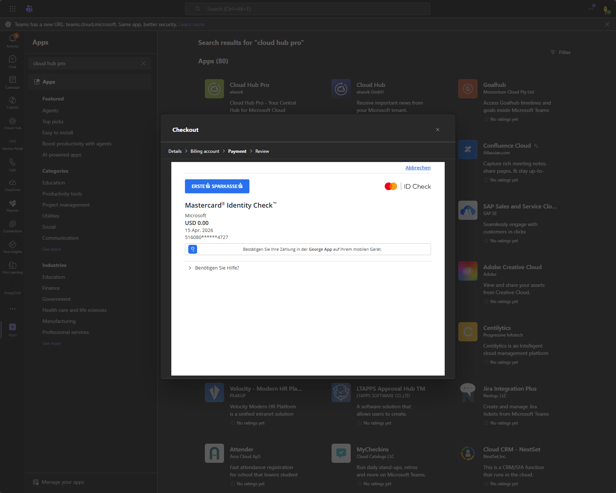Show more apps via ellipsis in rail
This screenshot has height=493, width=616.
[13, 309]
